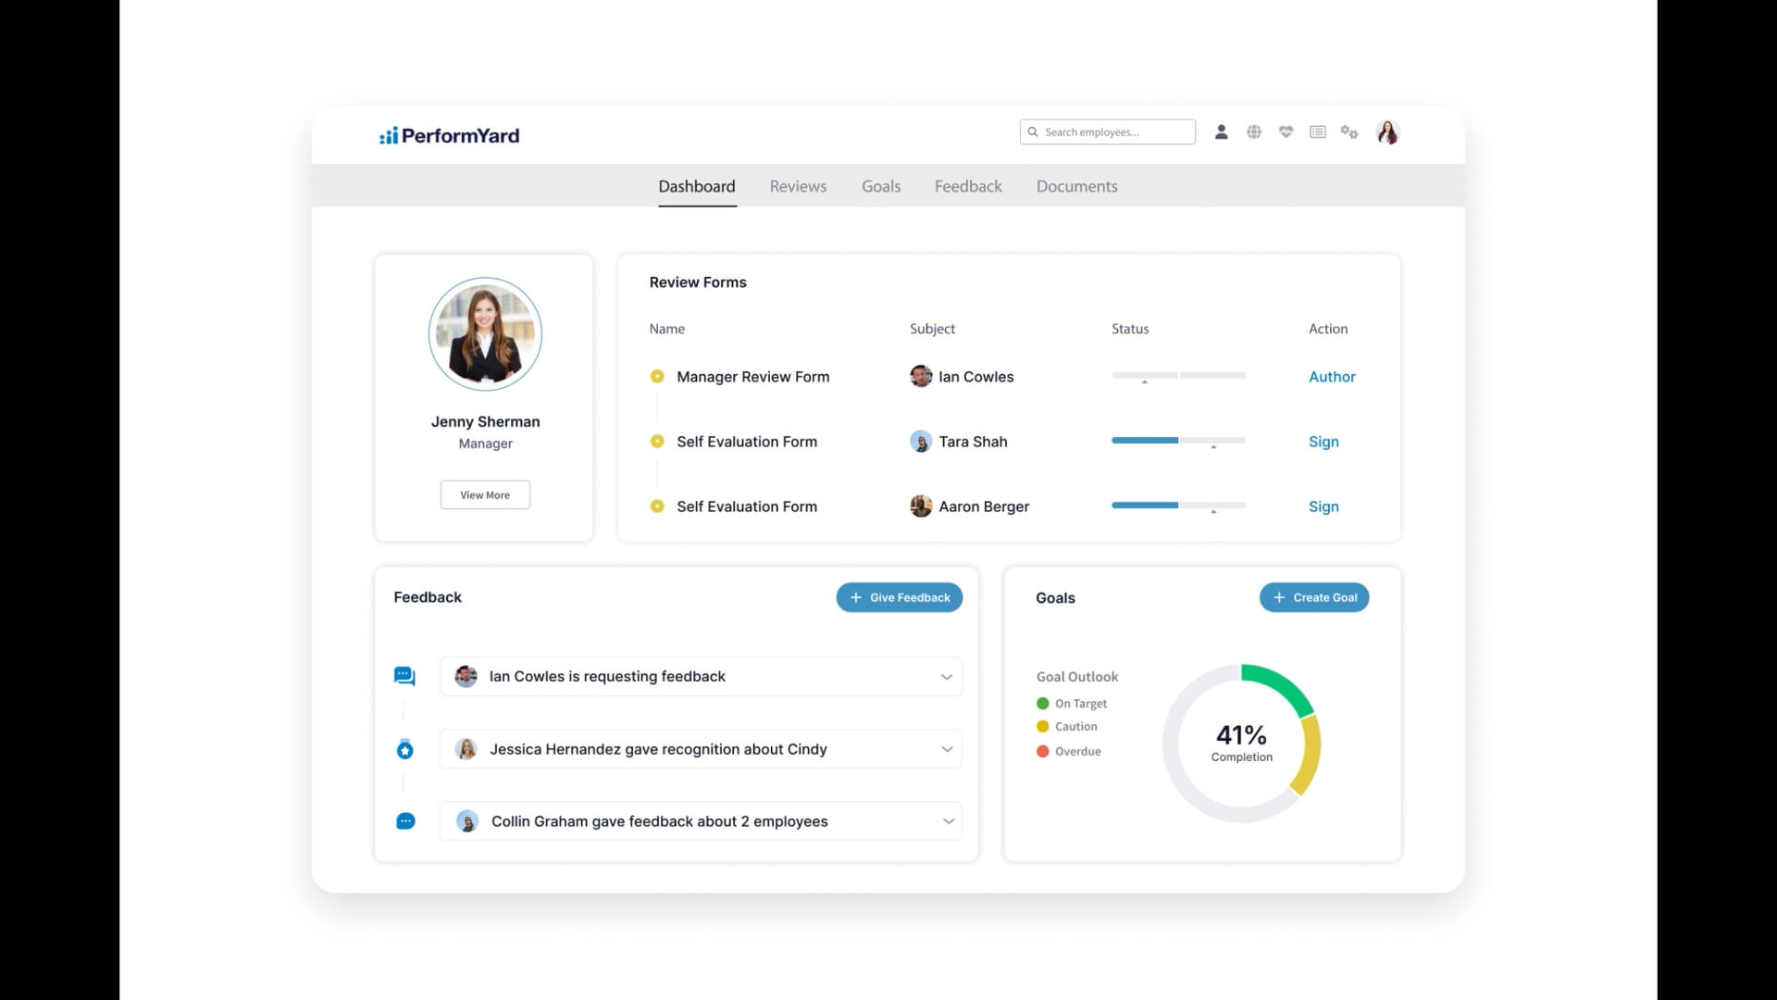Click Tara Shah's status progress bar
1777x1000 pixels.
[x=1178, y=441]
